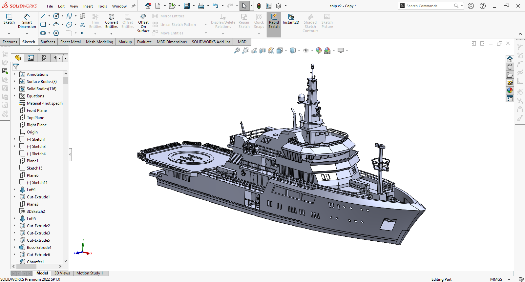525x282 pixels.
Task: Click the Help question mark button
Action: pyautogui.click(x=483, y=6)
